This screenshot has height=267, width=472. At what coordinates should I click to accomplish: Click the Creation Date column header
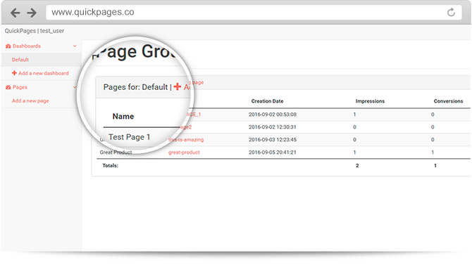pos(267,101)
